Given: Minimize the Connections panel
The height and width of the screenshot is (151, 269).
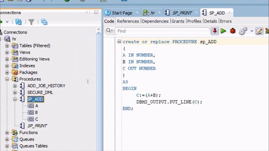Looking at the screenshot, I should coord(96,13).
